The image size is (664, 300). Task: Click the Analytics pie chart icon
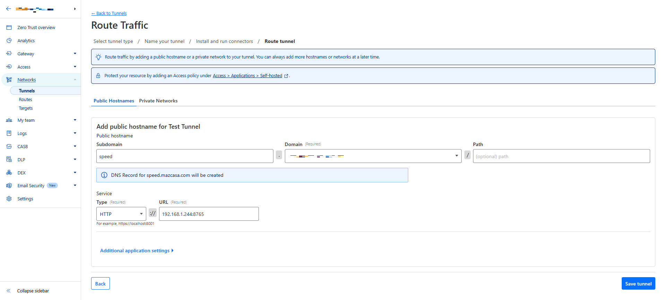[9, 40]
